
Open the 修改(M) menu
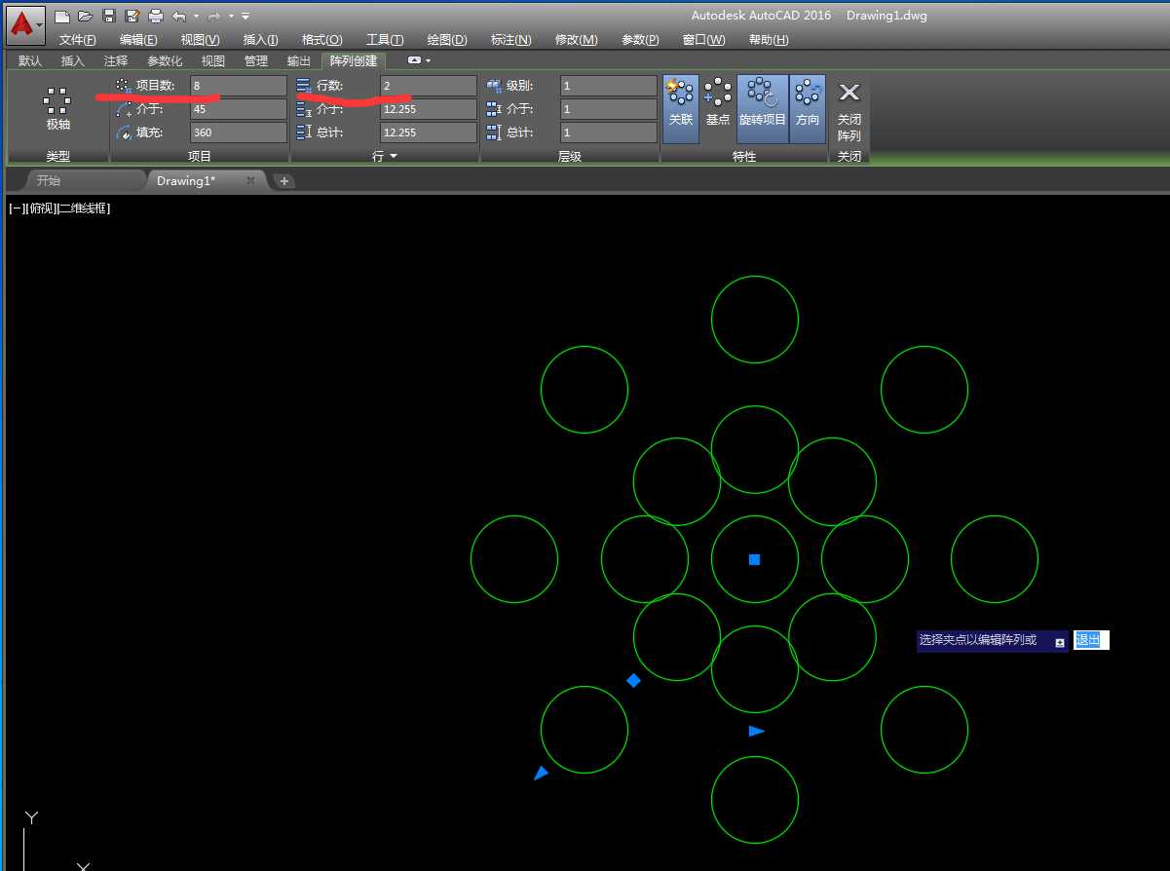pyautogui.click(x=575, y=40)
